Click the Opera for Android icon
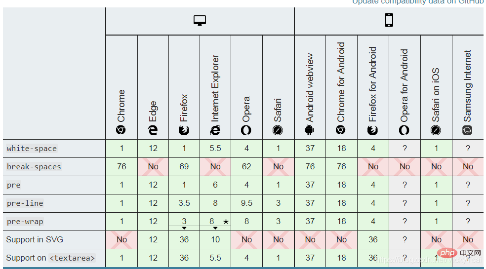 pos(404,130)
